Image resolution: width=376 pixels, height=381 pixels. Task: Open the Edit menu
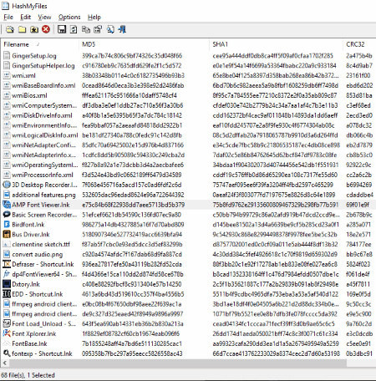coord(25,17)
